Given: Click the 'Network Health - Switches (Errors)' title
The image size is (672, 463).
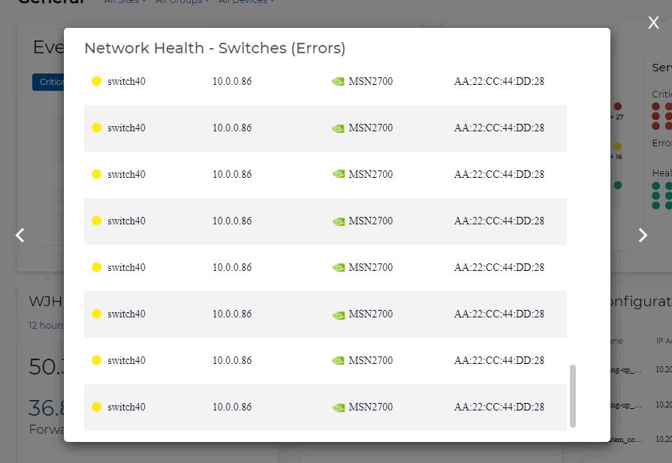Looking at the screenshot, I should (x=215, y=48).
